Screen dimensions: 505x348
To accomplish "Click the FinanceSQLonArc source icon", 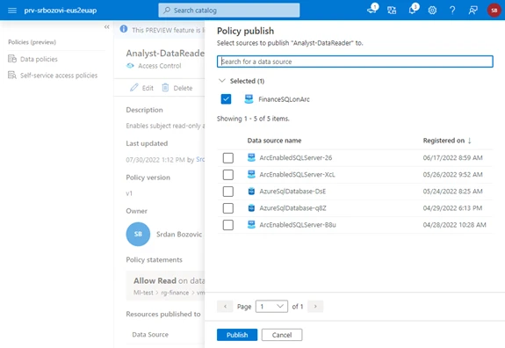I will (249, 99).
